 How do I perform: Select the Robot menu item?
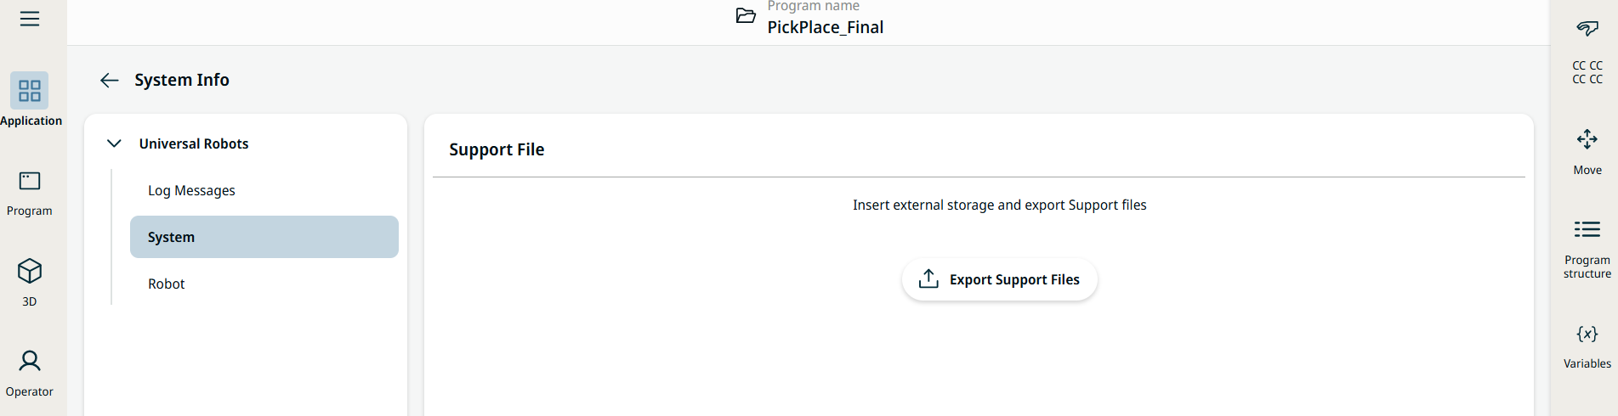coord(167,284)
